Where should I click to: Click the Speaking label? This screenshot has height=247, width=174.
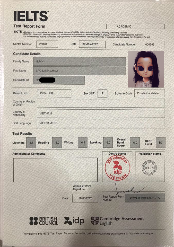95,142
